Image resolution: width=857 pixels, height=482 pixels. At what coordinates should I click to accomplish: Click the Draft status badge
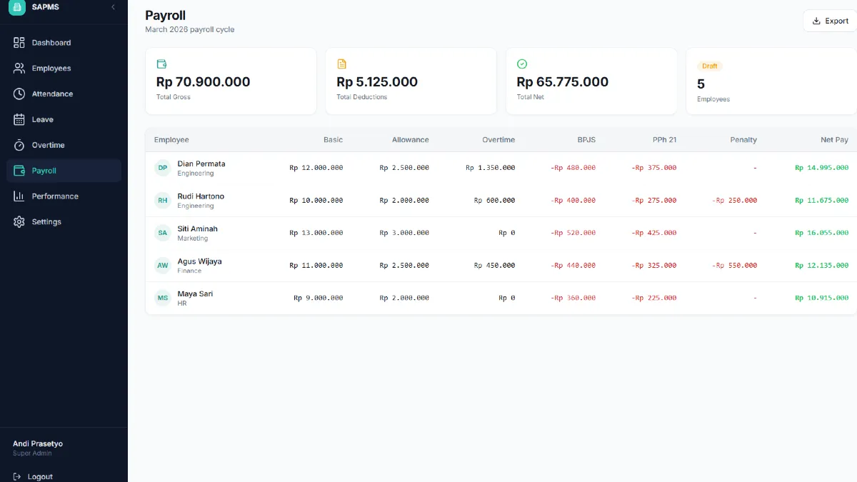coord(710,66)
